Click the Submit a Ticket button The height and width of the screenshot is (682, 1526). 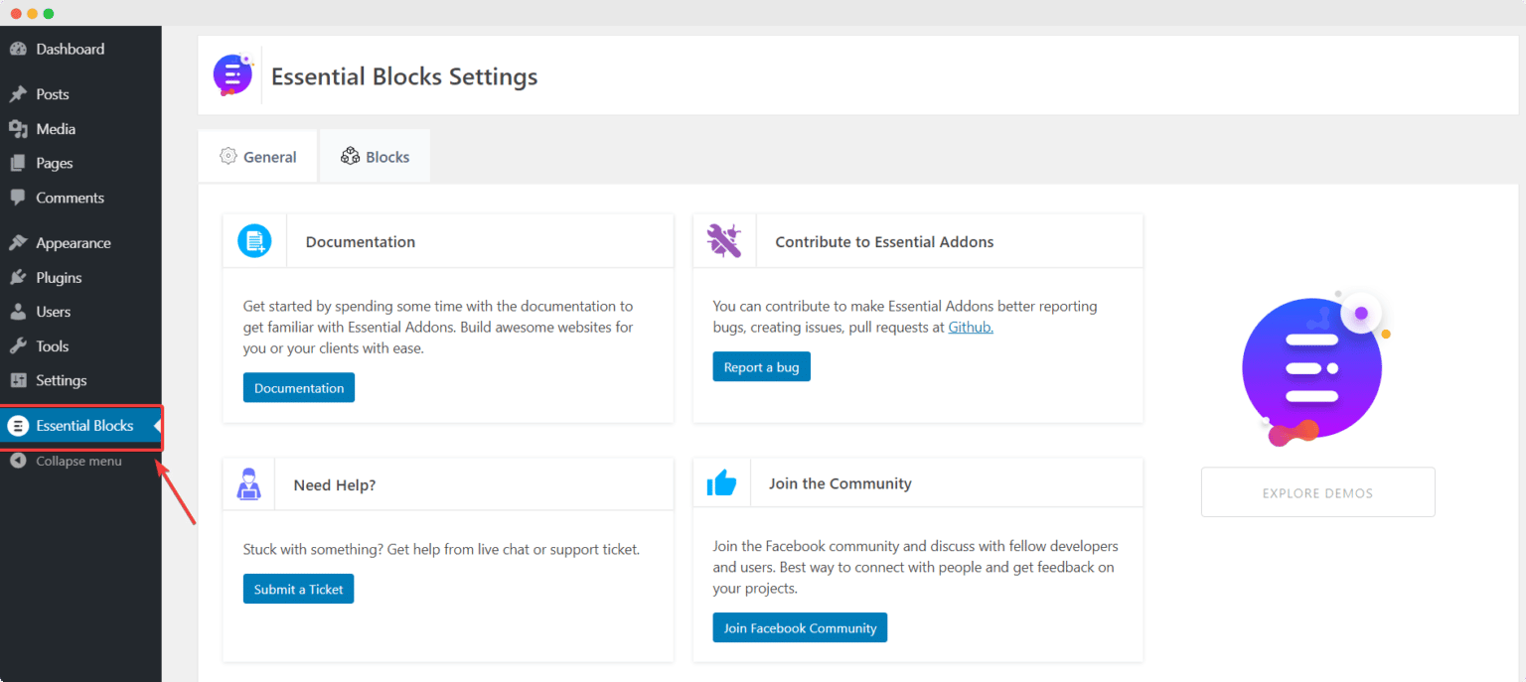pos(298,589)
